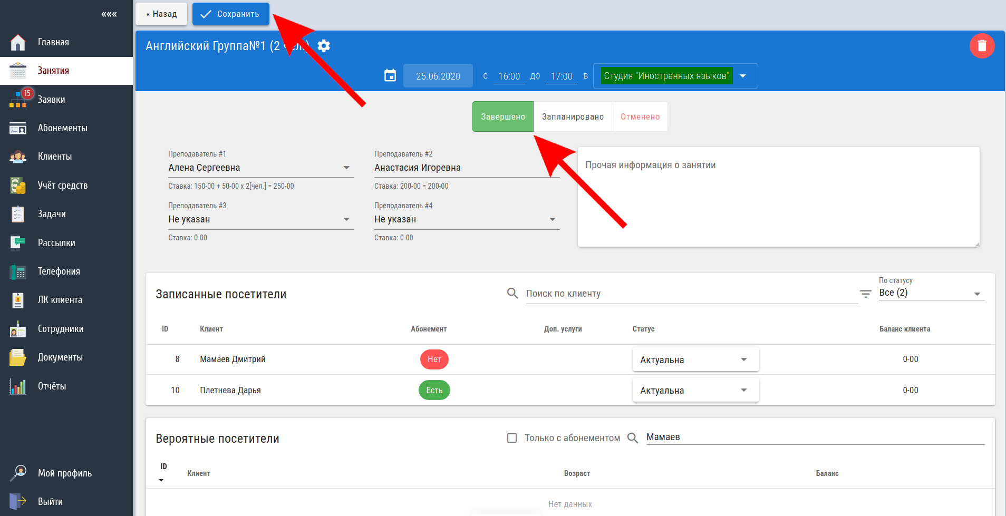Focus the Прочая информация о занятии textarea
The width and height of the screenshot is (1006, 516).
point(779,197)
